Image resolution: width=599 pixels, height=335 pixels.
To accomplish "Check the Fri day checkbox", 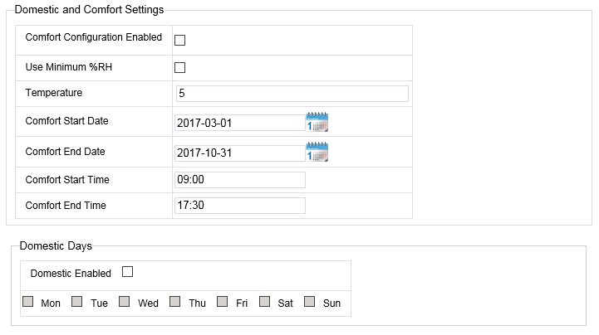I will click(x=223, y=302).
